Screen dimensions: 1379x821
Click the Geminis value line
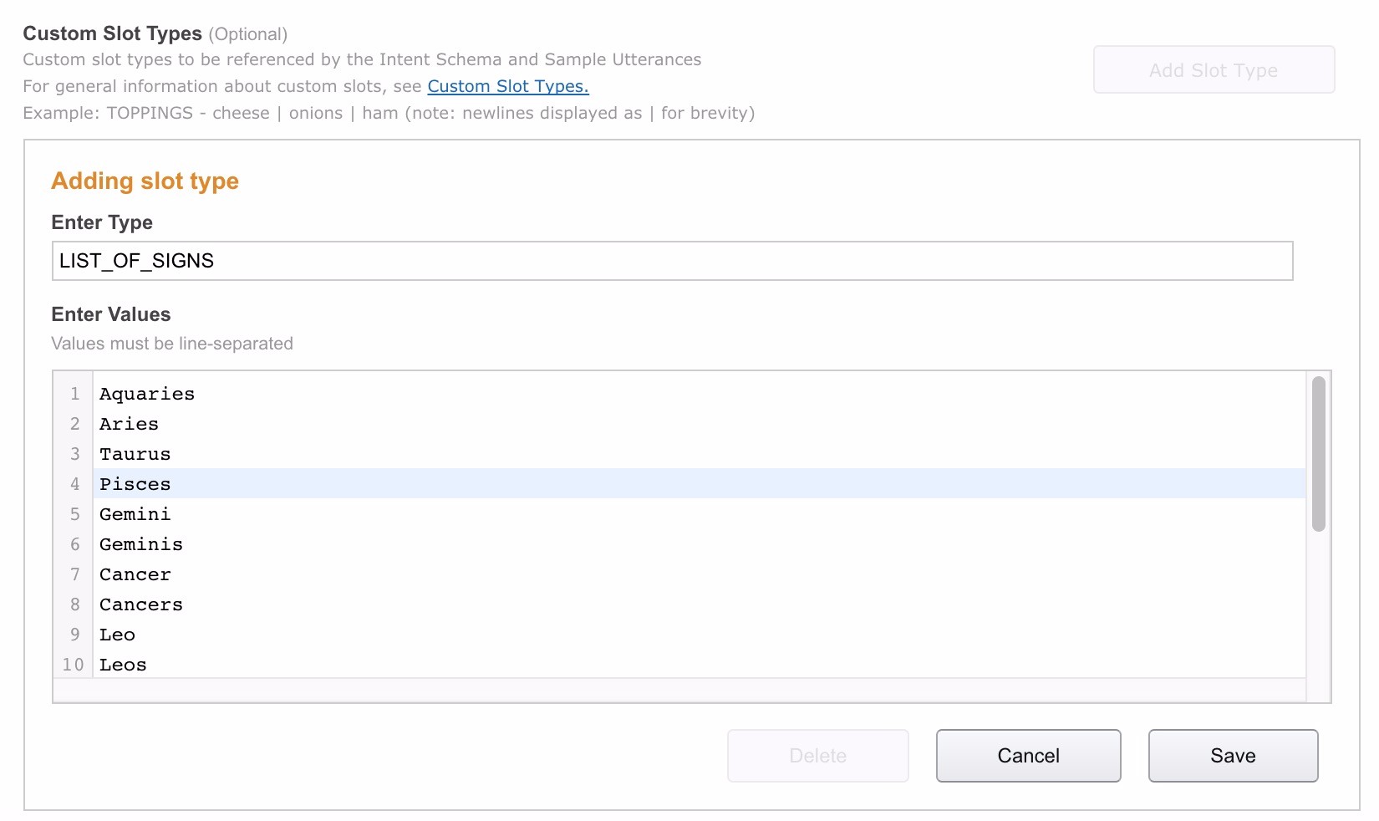point(141,544)
